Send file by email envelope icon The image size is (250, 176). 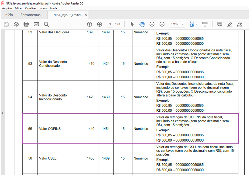(36, 24)
